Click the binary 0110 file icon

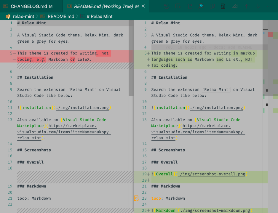[x=223, y=7]
